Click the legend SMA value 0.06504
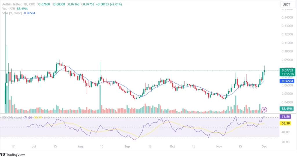The height and width of the screenshot is (157, 297). (x=30, y=13)
